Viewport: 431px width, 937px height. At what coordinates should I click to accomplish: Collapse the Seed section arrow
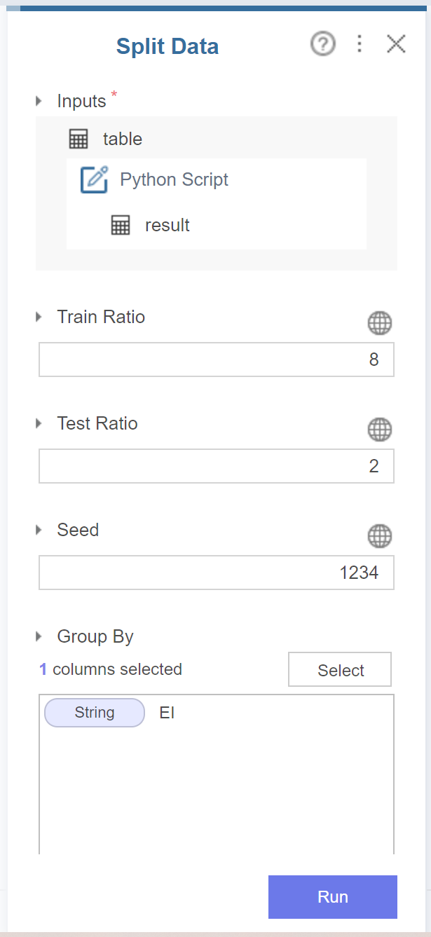pyautogui.click(x=39, y=530)
